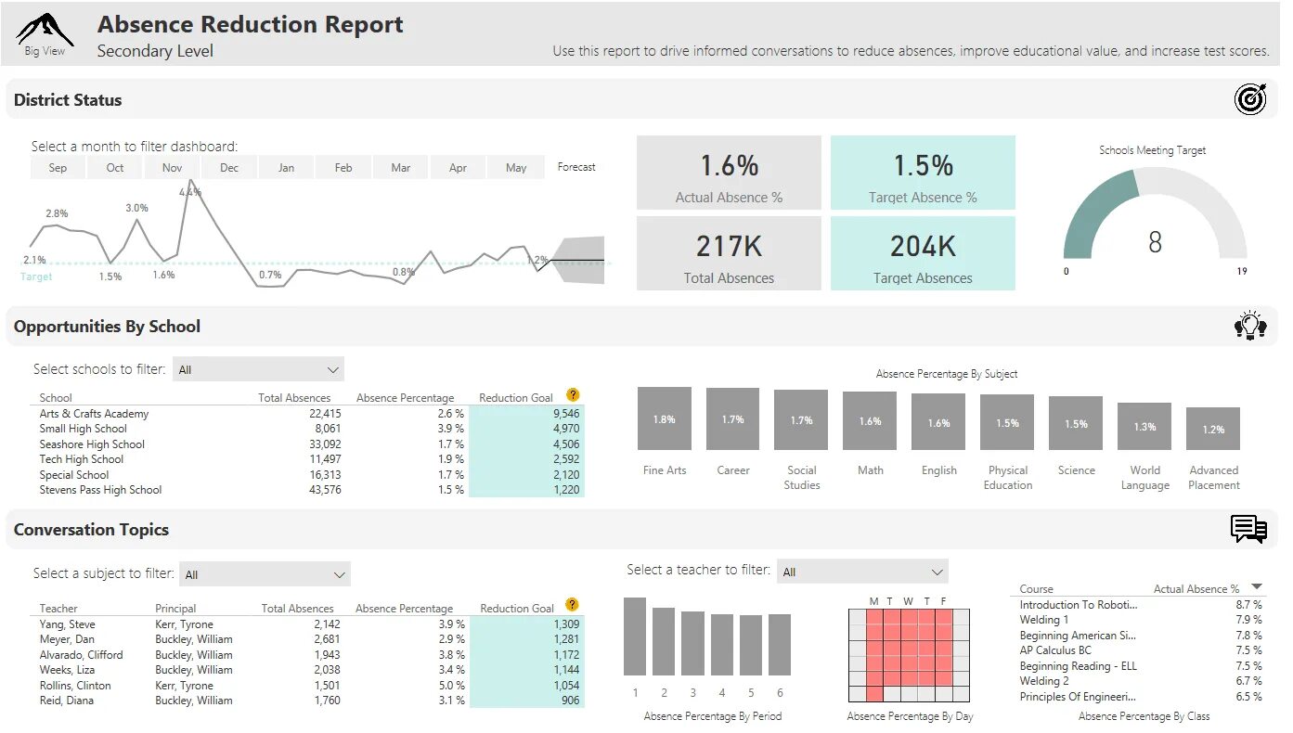This screenshot has width=1293, height=733.
Task: Click the Big View mountain logo
Action: [45, 34]
